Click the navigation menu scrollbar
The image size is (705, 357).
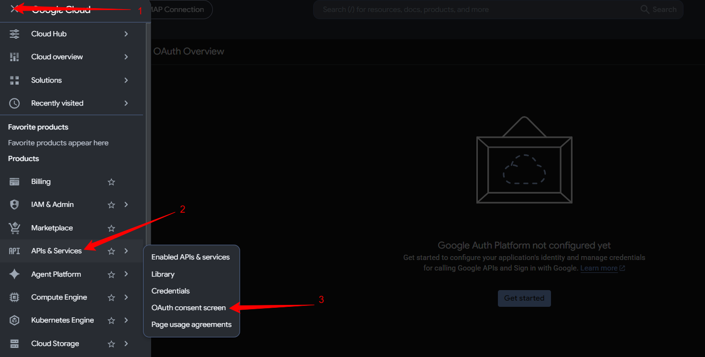tap(148, 134)
